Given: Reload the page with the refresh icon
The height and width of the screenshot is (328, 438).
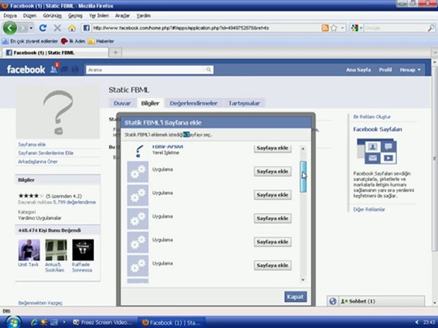Looking at the screenshot, I should coord(43,28).
